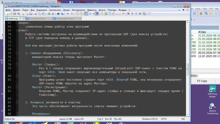220x124 pixels.
Task: Cut selection using the scissors icon
Action: [35, 14]
